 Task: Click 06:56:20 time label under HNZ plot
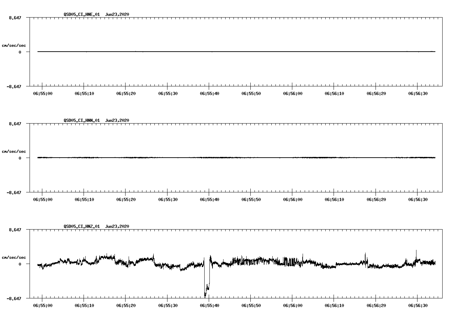point(377,306)
